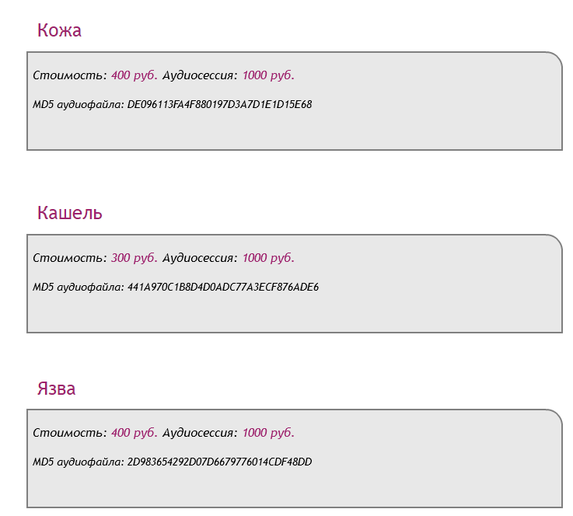Select the Язва heading
The image size is (573, 516).
tap(56, 389)
